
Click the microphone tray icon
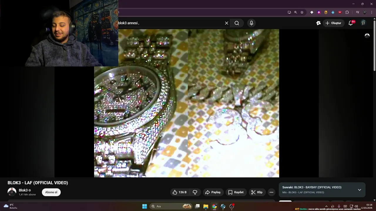339,206
